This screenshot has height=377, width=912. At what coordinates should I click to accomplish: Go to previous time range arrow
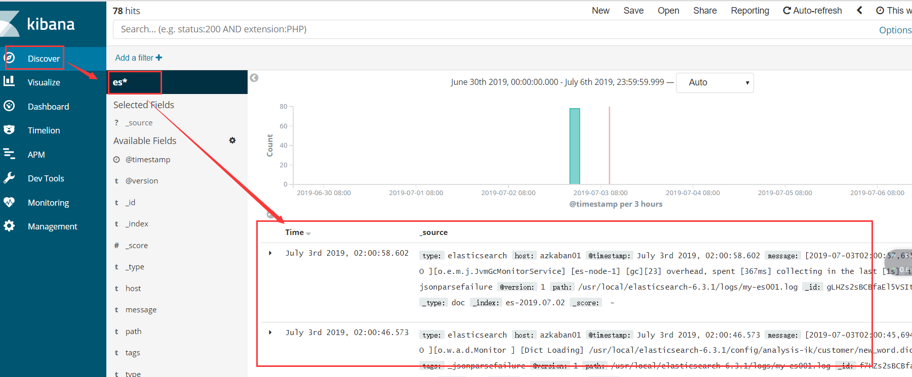tap(859, 10)
